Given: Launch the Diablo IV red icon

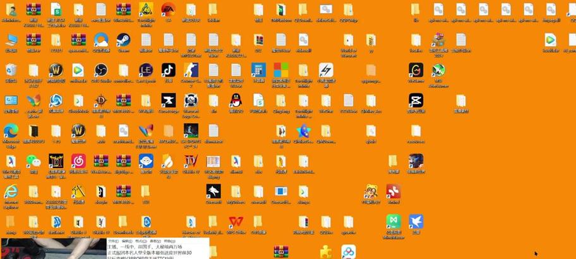Looking at the screenshot, I should 191,161.
